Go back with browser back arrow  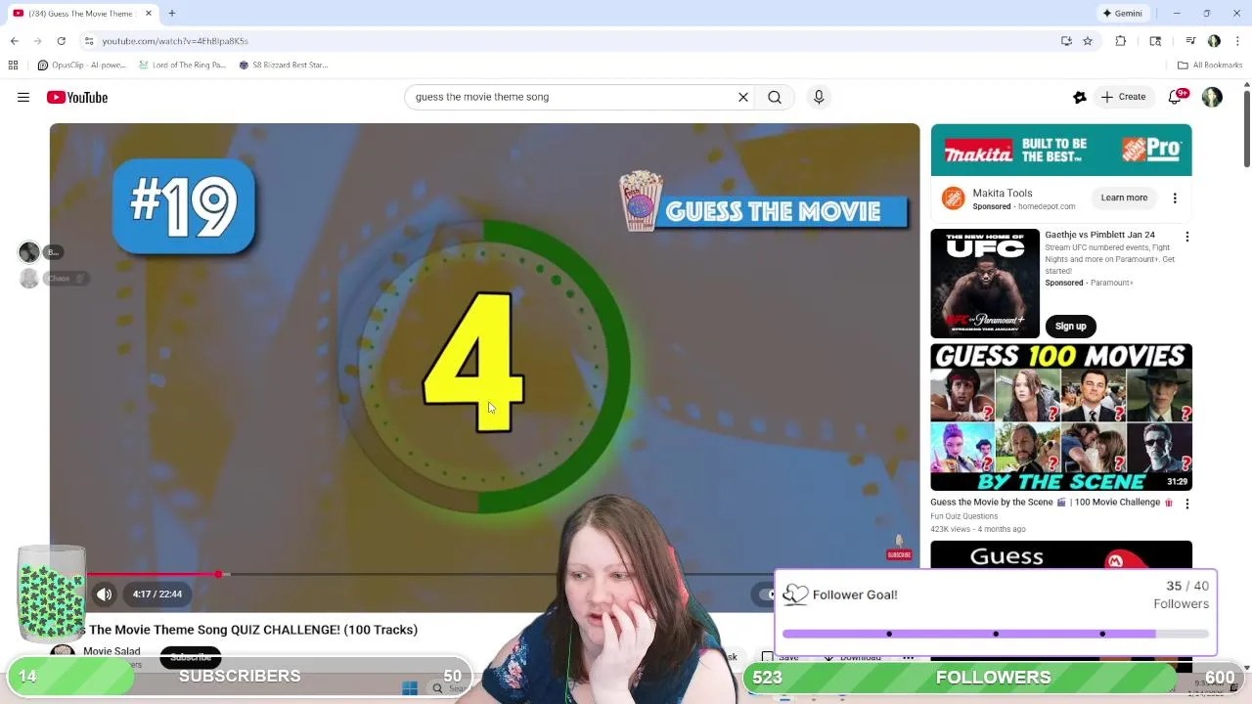pos(14,41)
